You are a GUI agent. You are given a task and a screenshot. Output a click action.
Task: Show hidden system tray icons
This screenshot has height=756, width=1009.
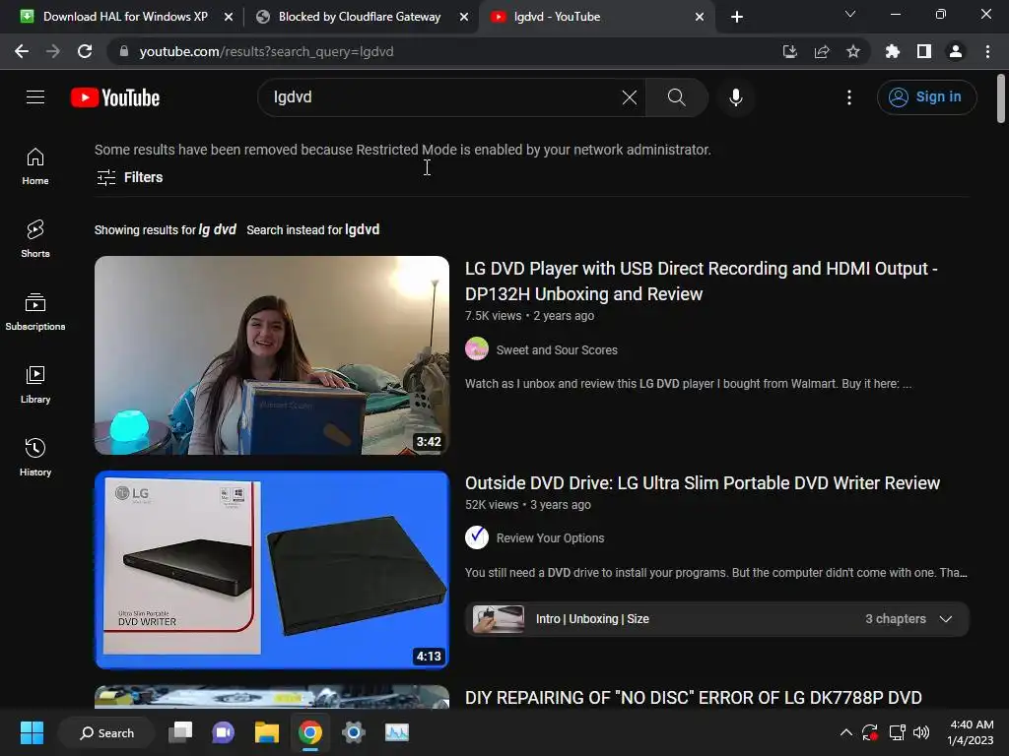point(846,732)
